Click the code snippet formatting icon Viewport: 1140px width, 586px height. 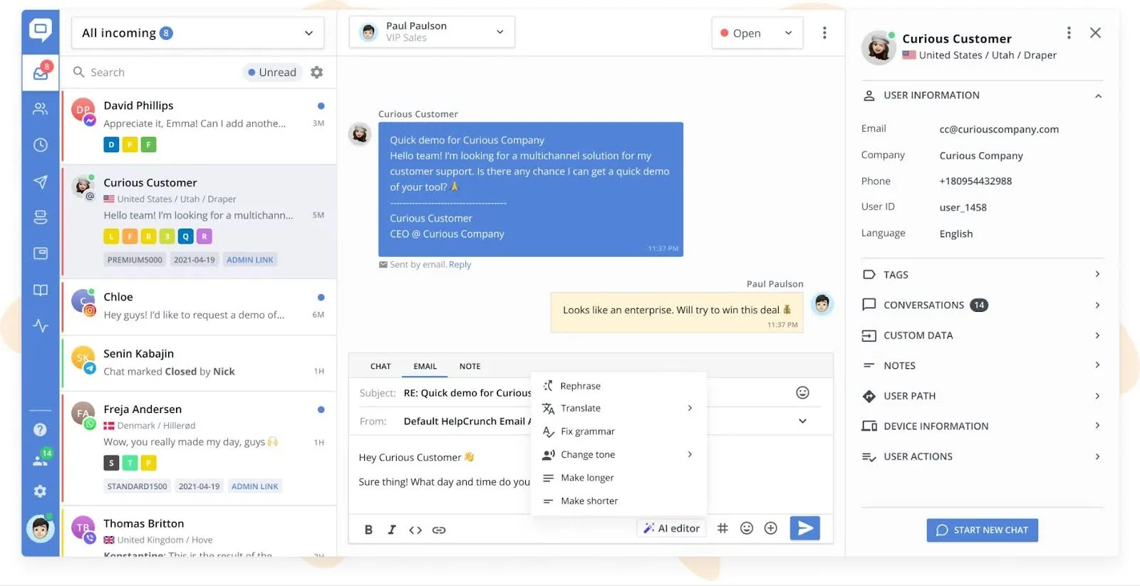tap(415, 530)
